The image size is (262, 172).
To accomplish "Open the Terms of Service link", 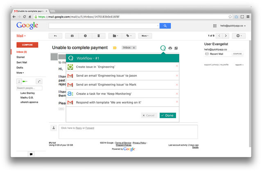I will (123, 143).
